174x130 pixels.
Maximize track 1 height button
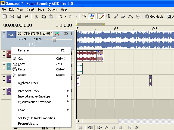coord(4,37)
